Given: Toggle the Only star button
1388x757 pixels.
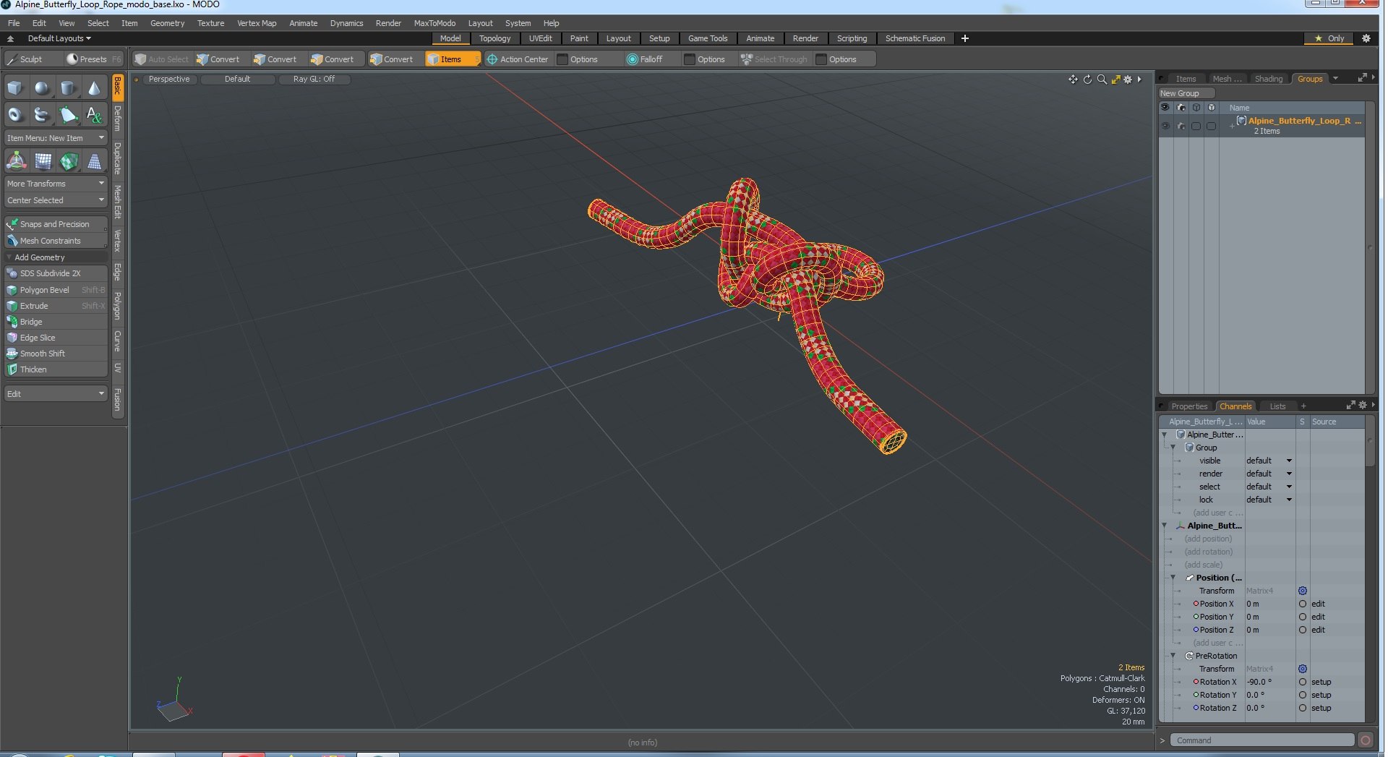Looking at the screenshot, I should point(1329,38).
